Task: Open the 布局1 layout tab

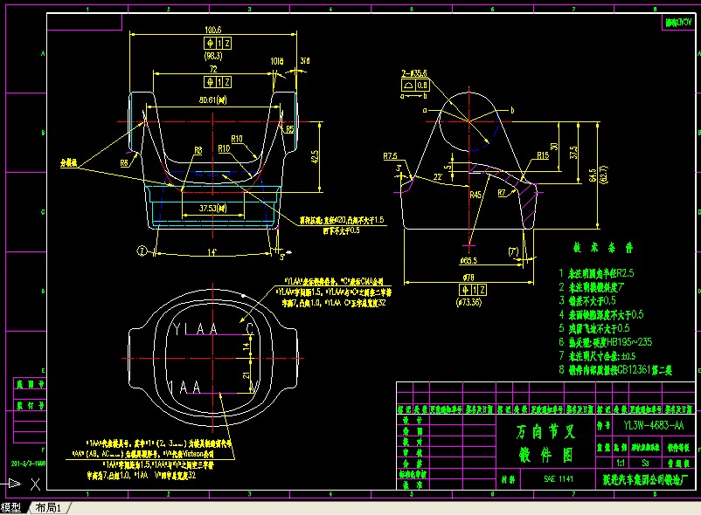Action: tap(47, 508)
